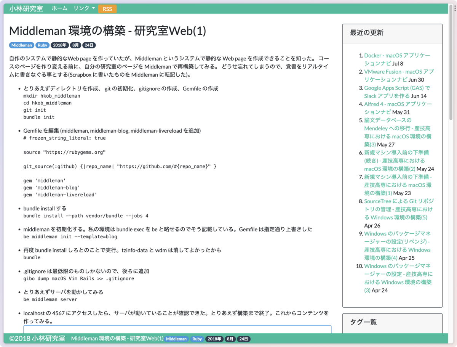Image resolution: width=457 pixels, height=347 pixels.
Task: Click the footer ©2018 小林研究室 text
Action: [x=37, y=339]
